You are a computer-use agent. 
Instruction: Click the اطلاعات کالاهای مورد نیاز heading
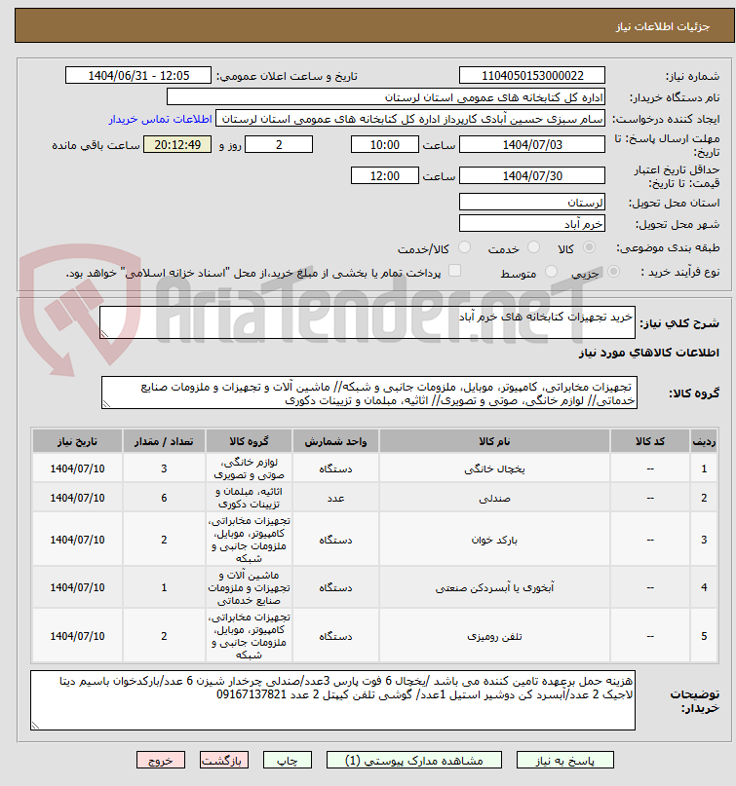(648, 353)
